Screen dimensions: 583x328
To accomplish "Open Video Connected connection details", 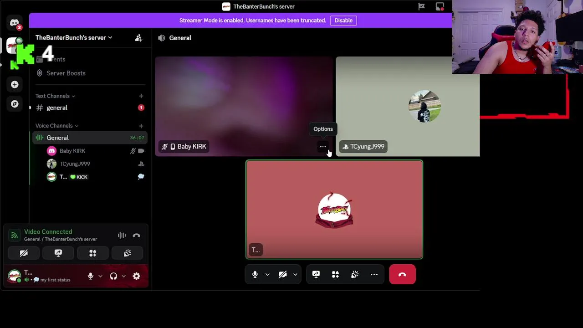I will pyautogui.click(x=48, y=232).
